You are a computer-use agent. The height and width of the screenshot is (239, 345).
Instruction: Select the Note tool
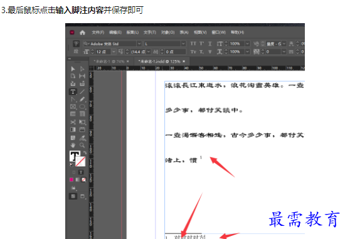coord(73,138)
